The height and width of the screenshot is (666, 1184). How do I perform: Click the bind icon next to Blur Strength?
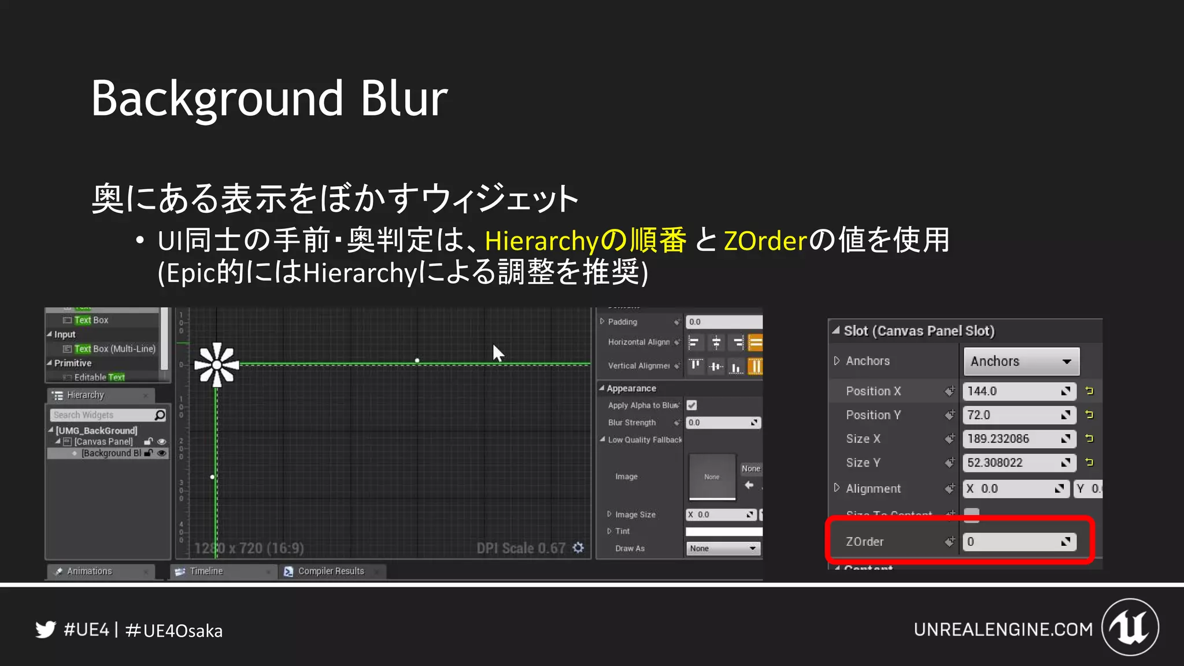pos(677,423)
